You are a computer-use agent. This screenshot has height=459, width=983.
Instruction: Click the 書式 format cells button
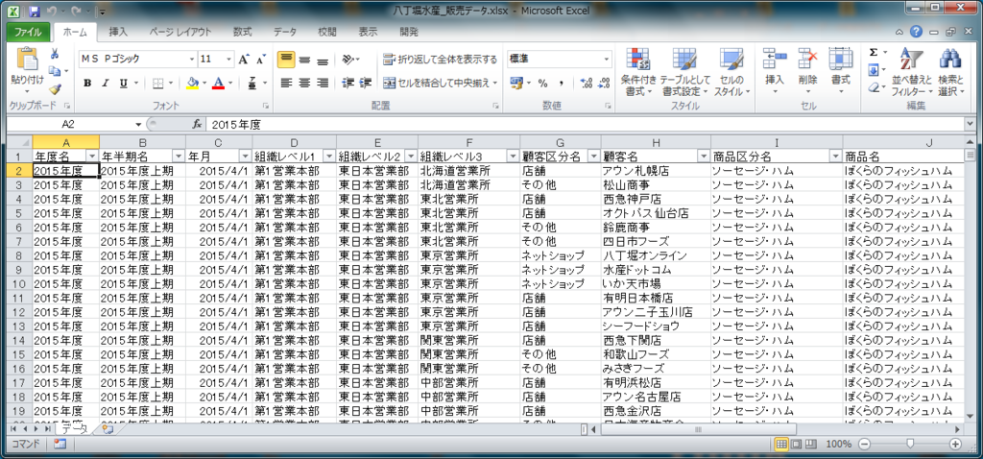[x=840, y=72]
